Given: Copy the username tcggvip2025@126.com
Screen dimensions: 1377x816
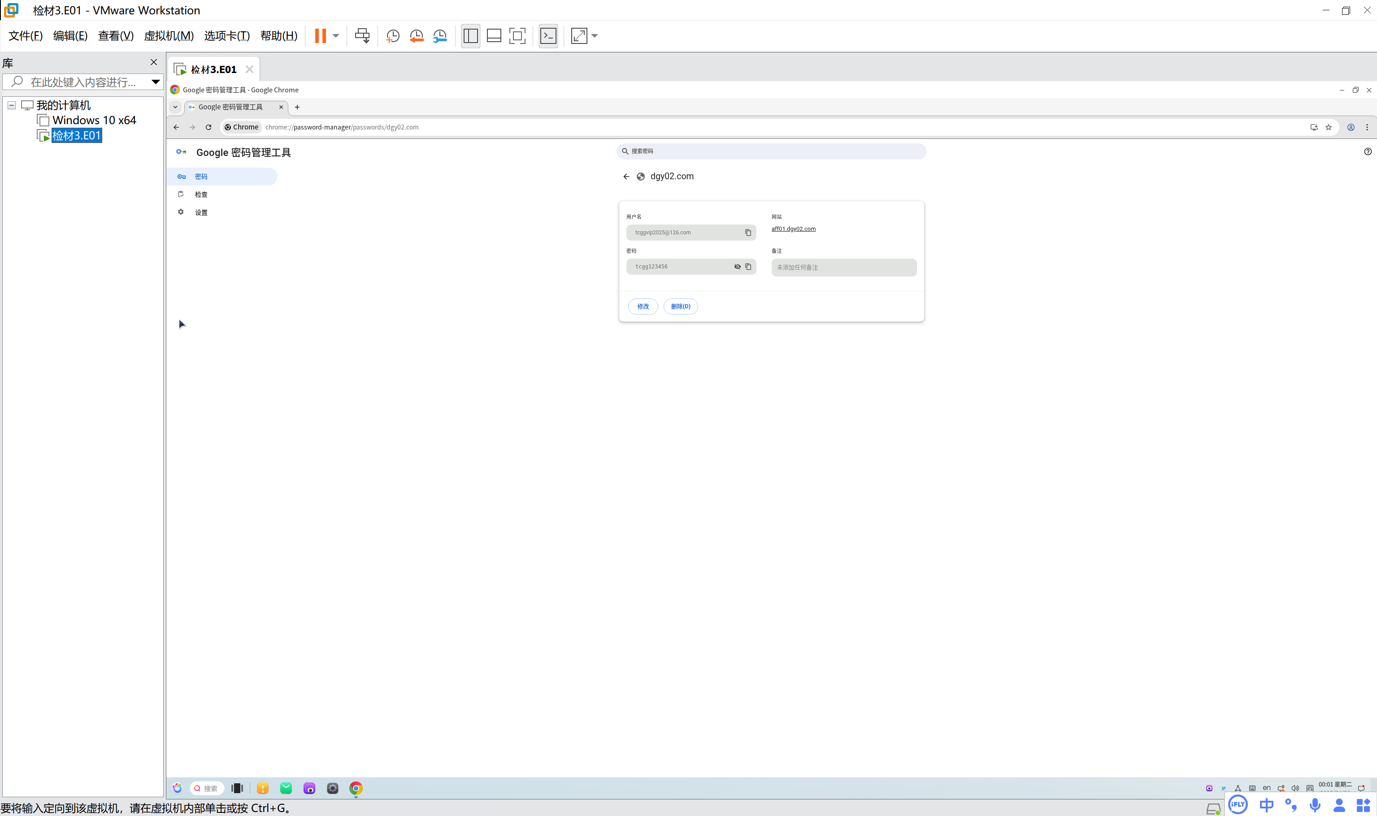Looking at the screenshot, I should click(x=748, y=233).
